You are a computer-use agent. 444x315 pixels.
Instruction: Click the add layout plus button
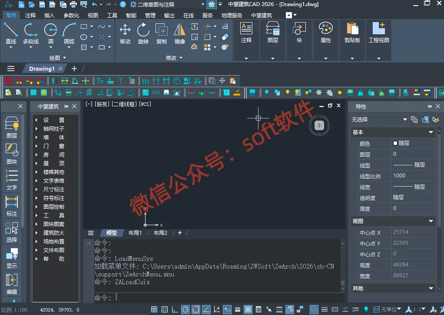point(179,233)
